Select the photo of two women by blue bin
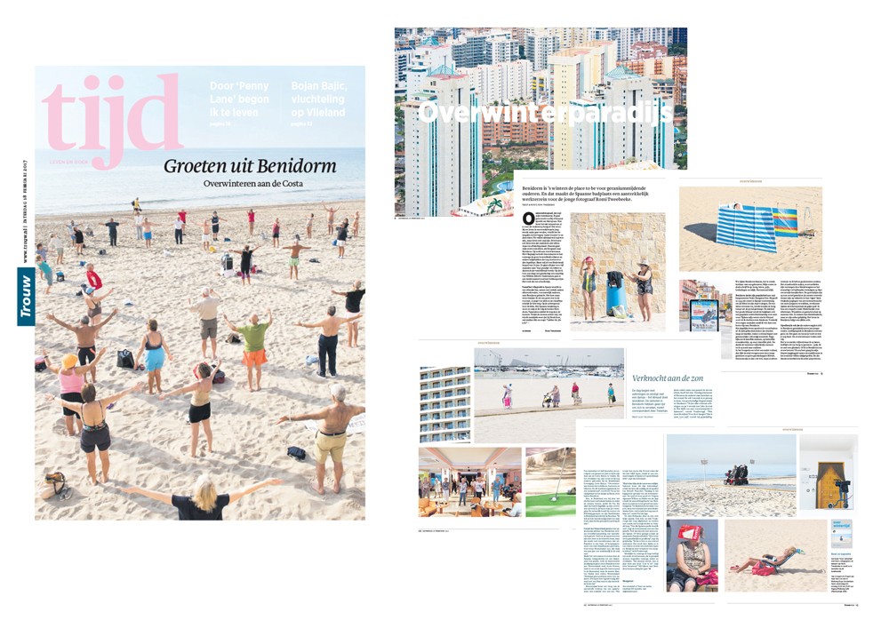 click(618, 272)
